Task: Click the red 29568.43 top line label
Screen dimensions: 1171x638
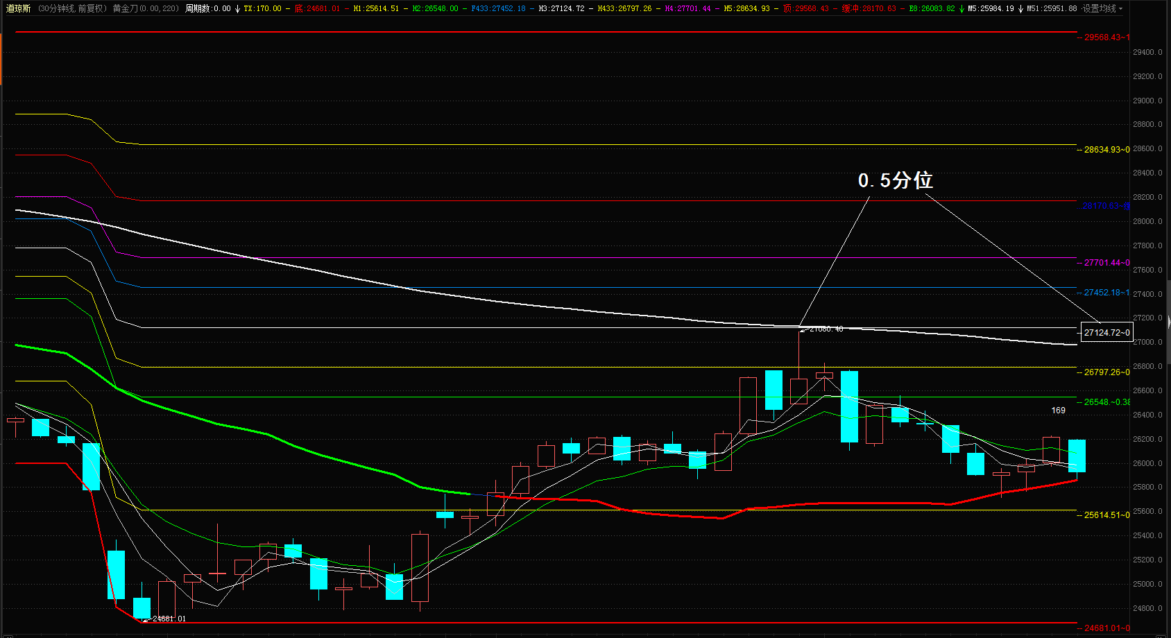Action: [1106, 37]
